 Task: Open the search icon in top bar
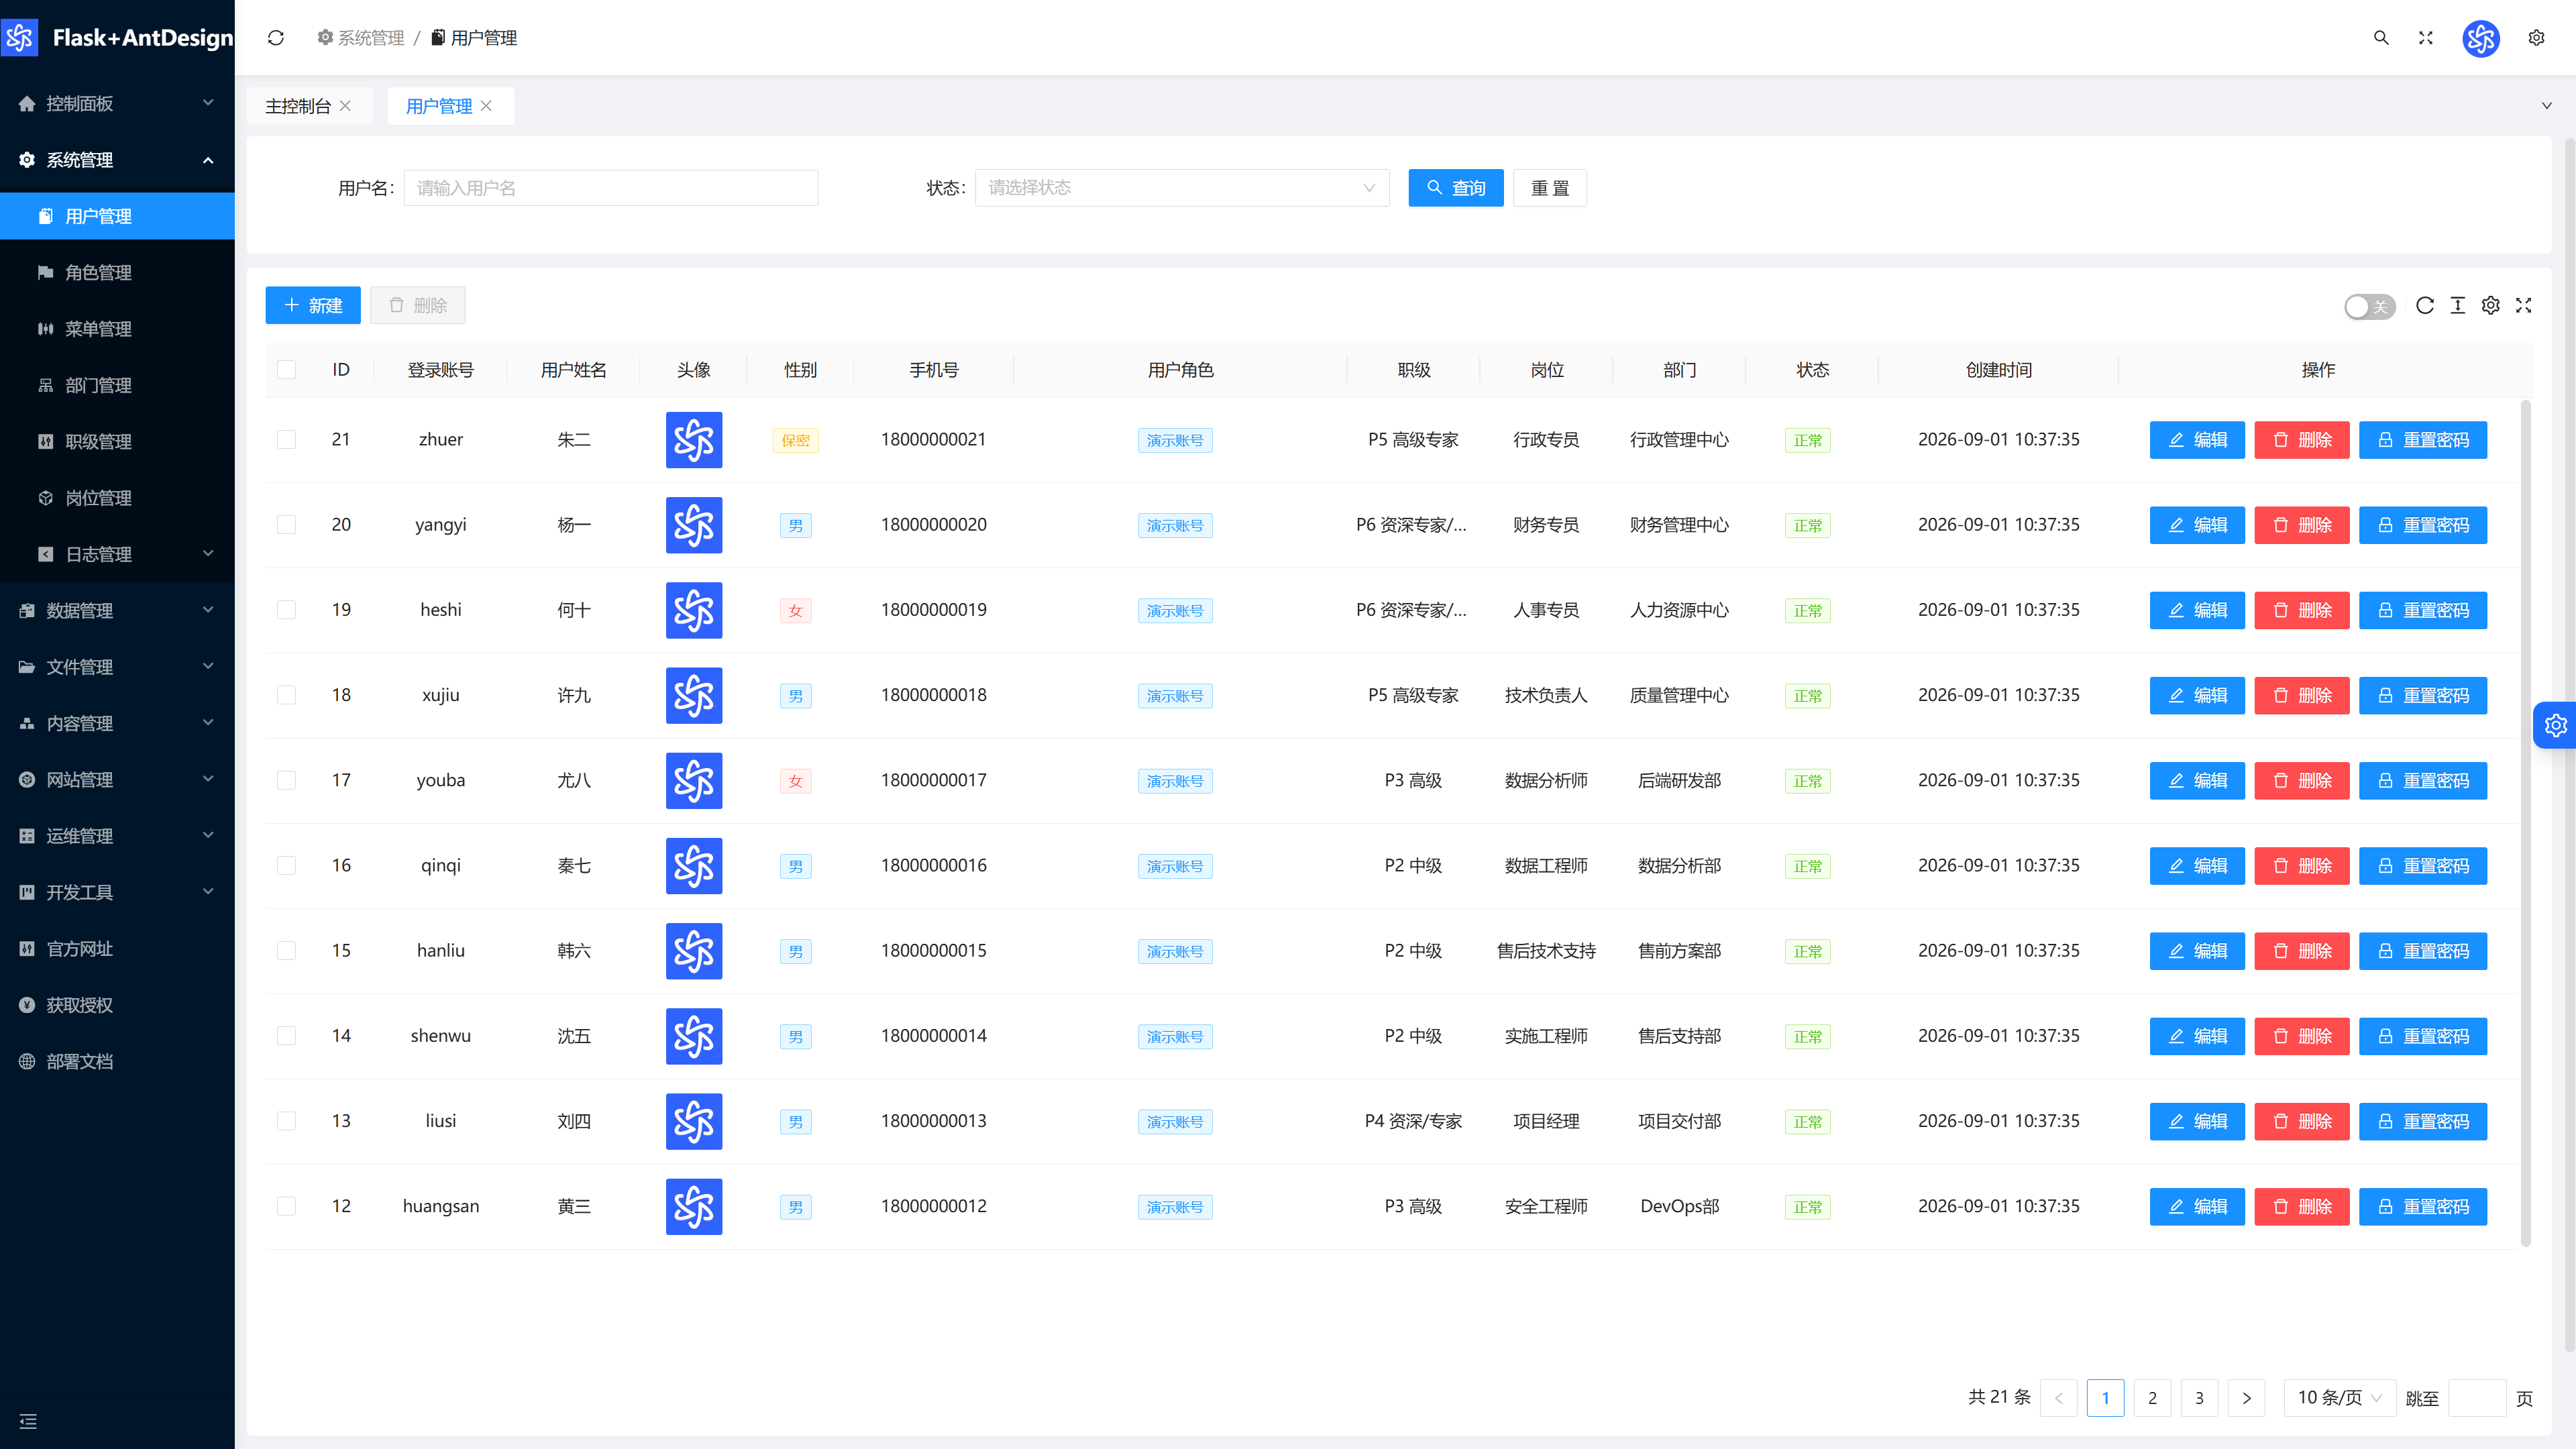2381,38
